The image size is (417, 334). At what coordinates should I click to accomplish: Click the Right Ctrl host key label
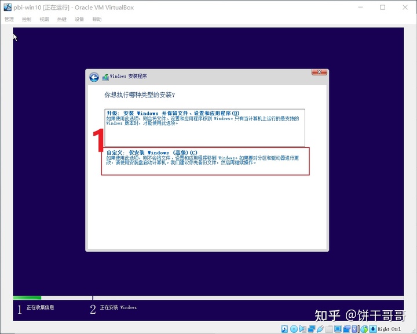pyautogui.click(x=389, y=329)
